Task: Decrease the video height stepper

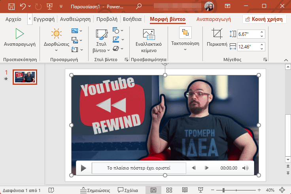Action: pos(262,36)
